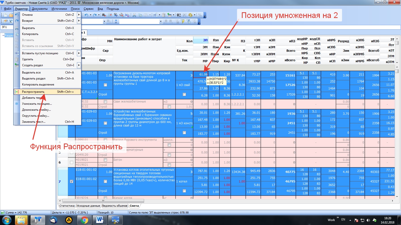The height and width of the screenshot is (225, 401).
Task: Choose Умножить позицию... from the menu
Action: [x=47, y=104]
